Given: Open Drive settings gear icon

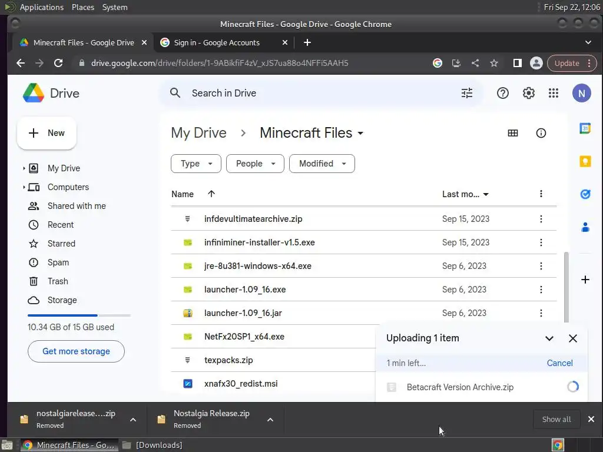Looking at the screenshot, I should (529, 93).
